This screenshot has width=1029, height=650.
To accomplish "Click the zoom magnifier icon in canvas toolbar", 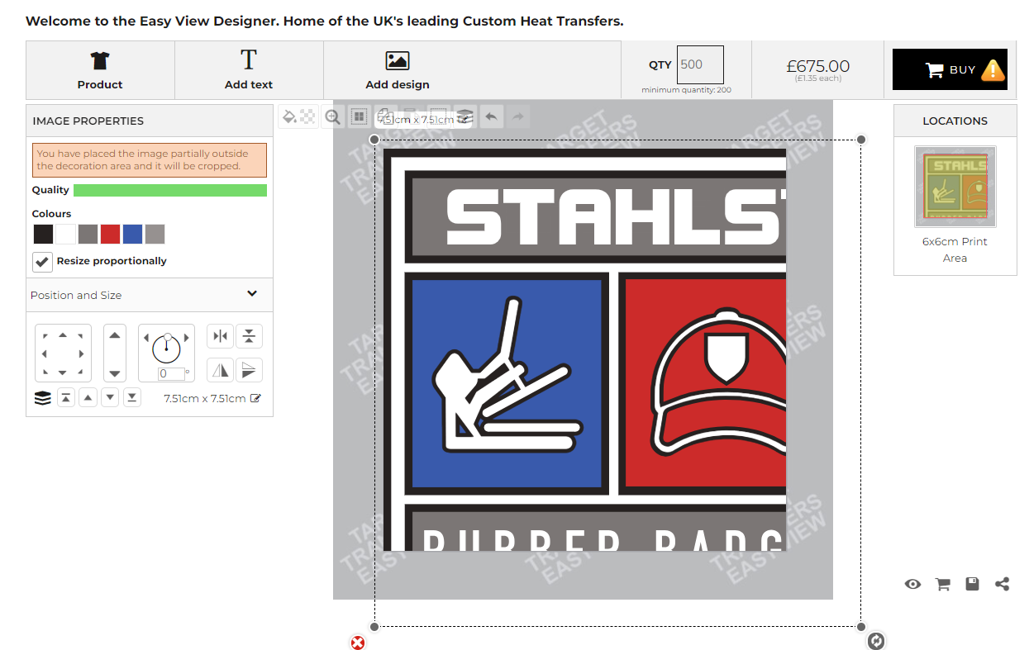I will coord(333,117).
